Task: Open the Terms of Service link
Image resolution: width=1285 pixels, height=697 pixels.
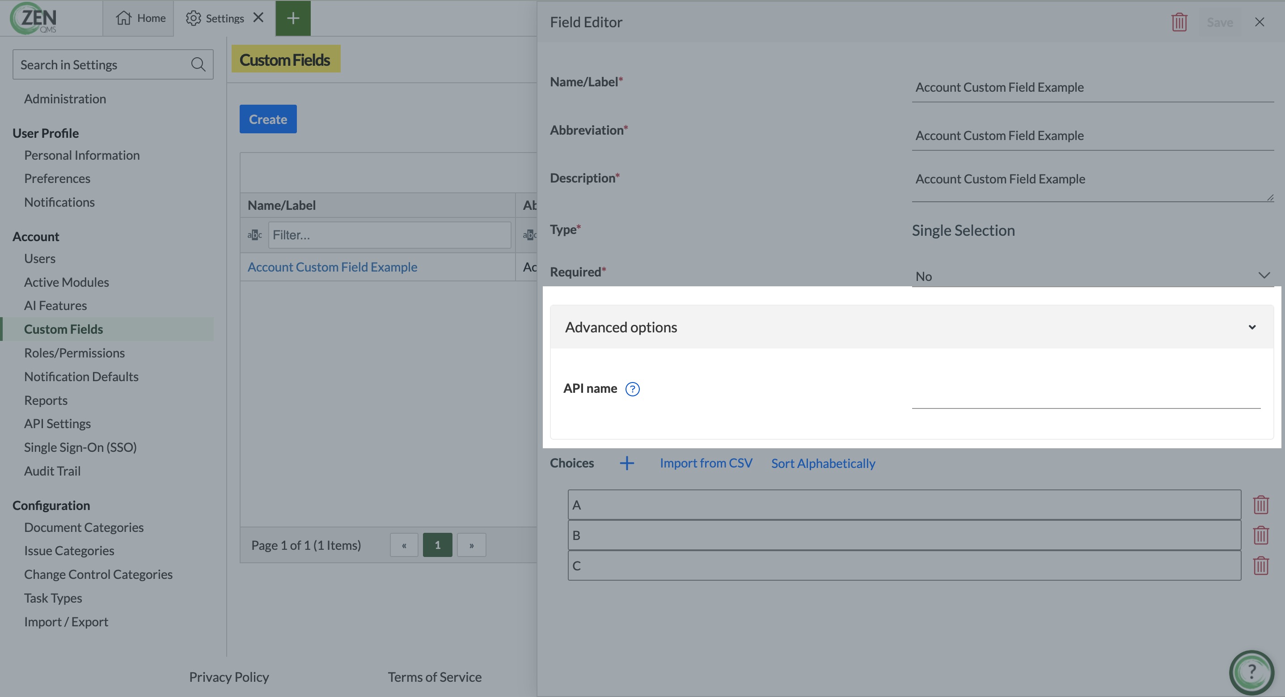Action: click(x=435, y=676)
